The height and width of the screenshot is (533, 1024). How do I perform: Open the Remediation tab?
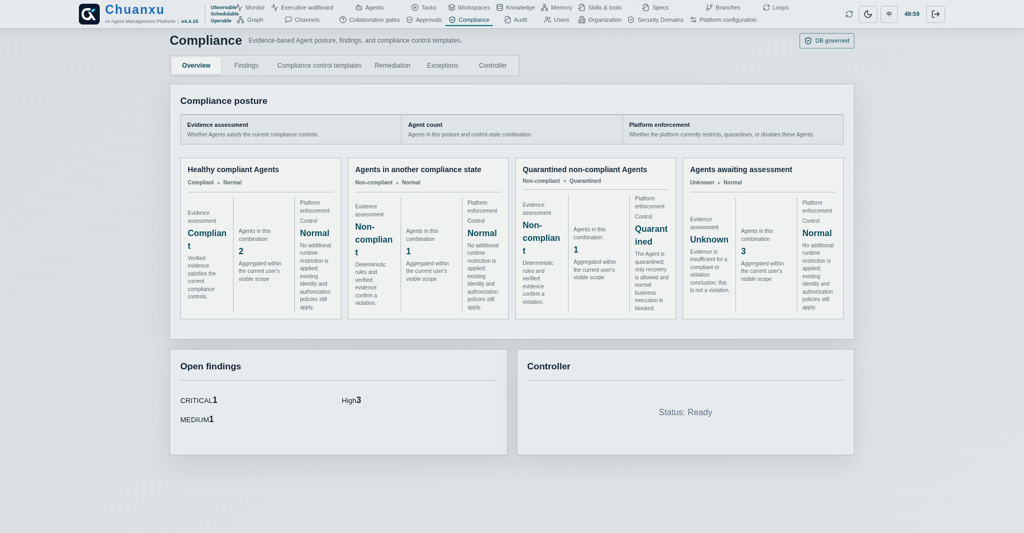[393, 66]
